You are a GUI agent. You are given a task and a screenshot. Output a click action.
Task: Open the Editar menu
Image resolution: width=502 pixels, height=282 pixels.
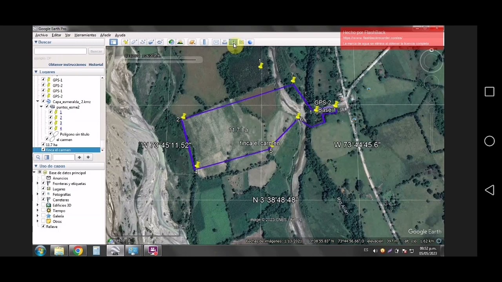56,35
